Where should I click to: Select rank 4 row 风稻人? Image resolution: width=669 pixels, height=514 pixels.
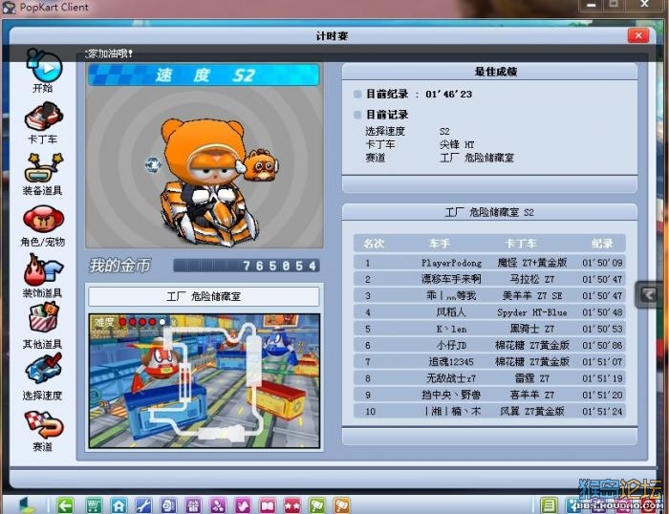click(489, 312)
